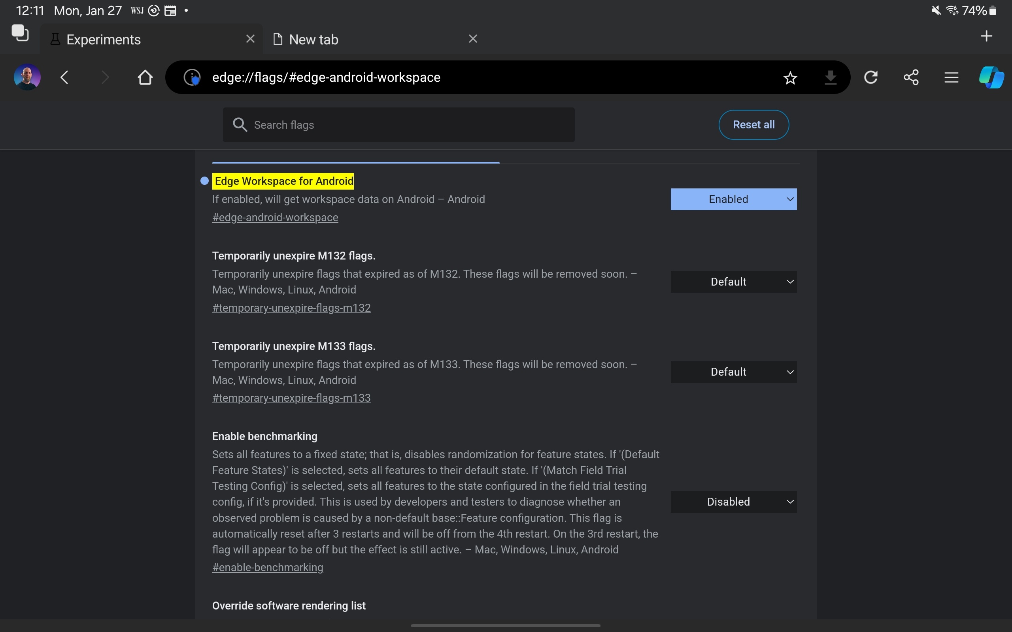
Task: Bookmark page with the star icon
Action: (x=790, y=78)
